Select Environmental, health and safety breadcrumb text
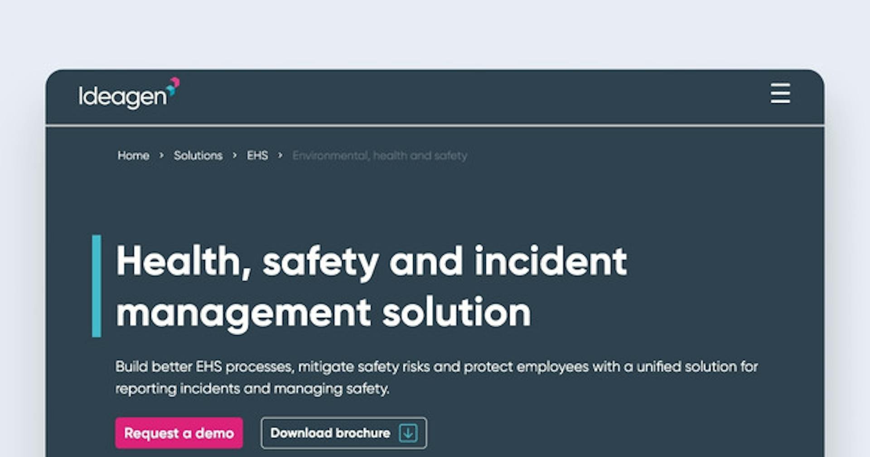Screen dimensions: 870x457 coord(380,155)
